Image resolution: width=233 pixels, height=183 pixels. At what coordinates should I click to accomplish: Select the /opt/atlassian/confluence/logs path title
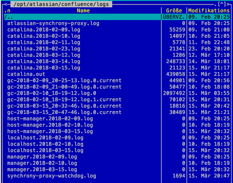click(x=61, y=4)
